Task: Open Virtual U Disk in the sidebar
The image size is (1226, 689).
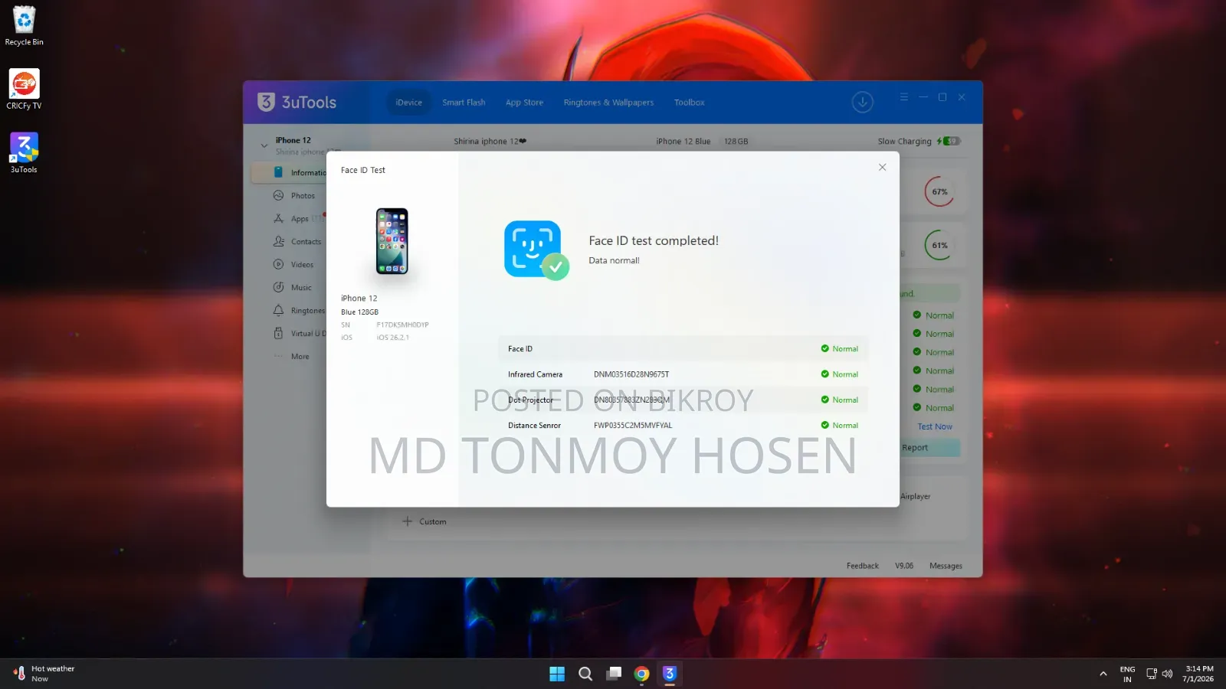Action: coord(300,334)
